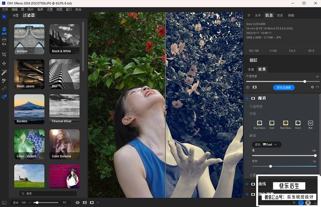This screenshot has width=321, height=207.
Task: Choose the Borders filter thumbnail
Action: coord(29,109)
